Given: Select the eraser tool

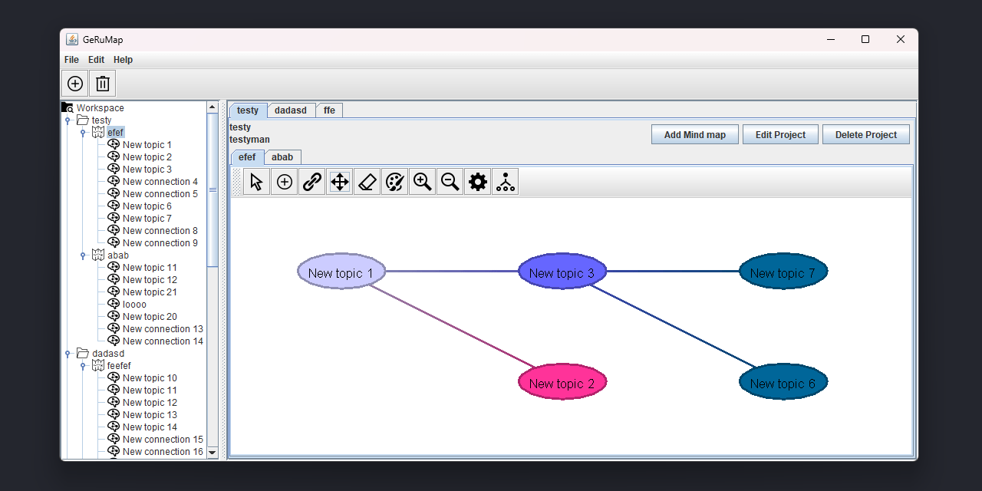Looking at the screenshot, I should tap(367, 181).
